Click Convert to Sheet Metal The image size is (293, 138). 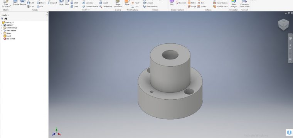coord(244,4)
